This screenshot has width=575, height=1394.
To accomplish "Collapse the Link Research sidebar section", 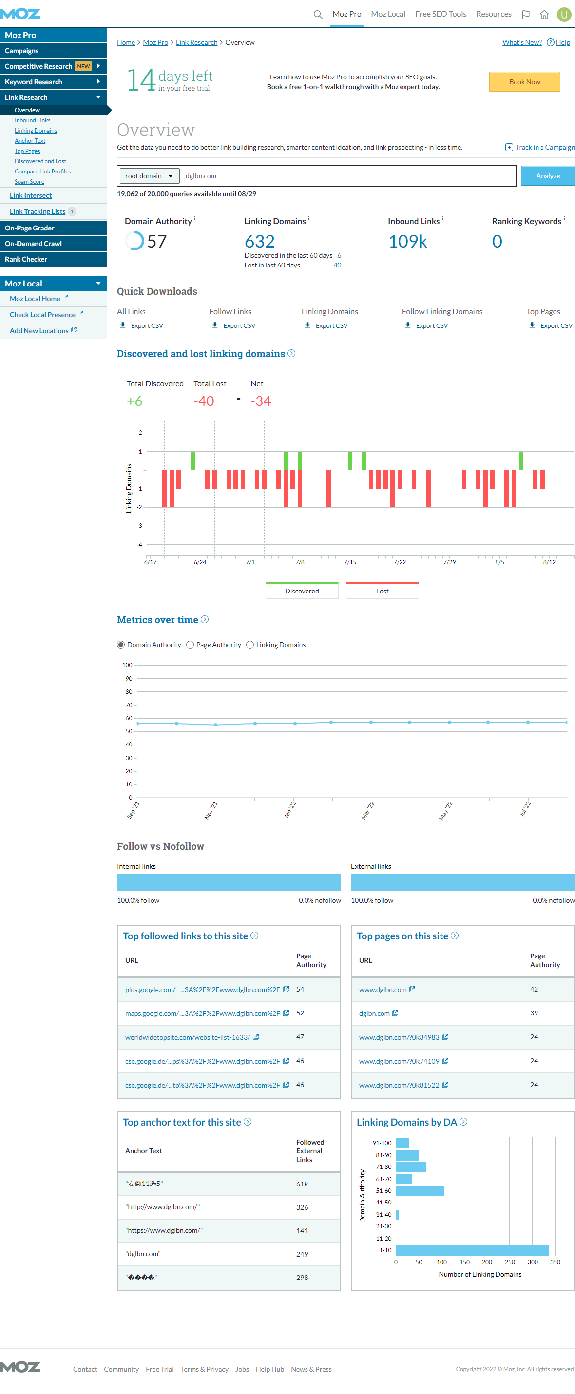I will point(98,97).
